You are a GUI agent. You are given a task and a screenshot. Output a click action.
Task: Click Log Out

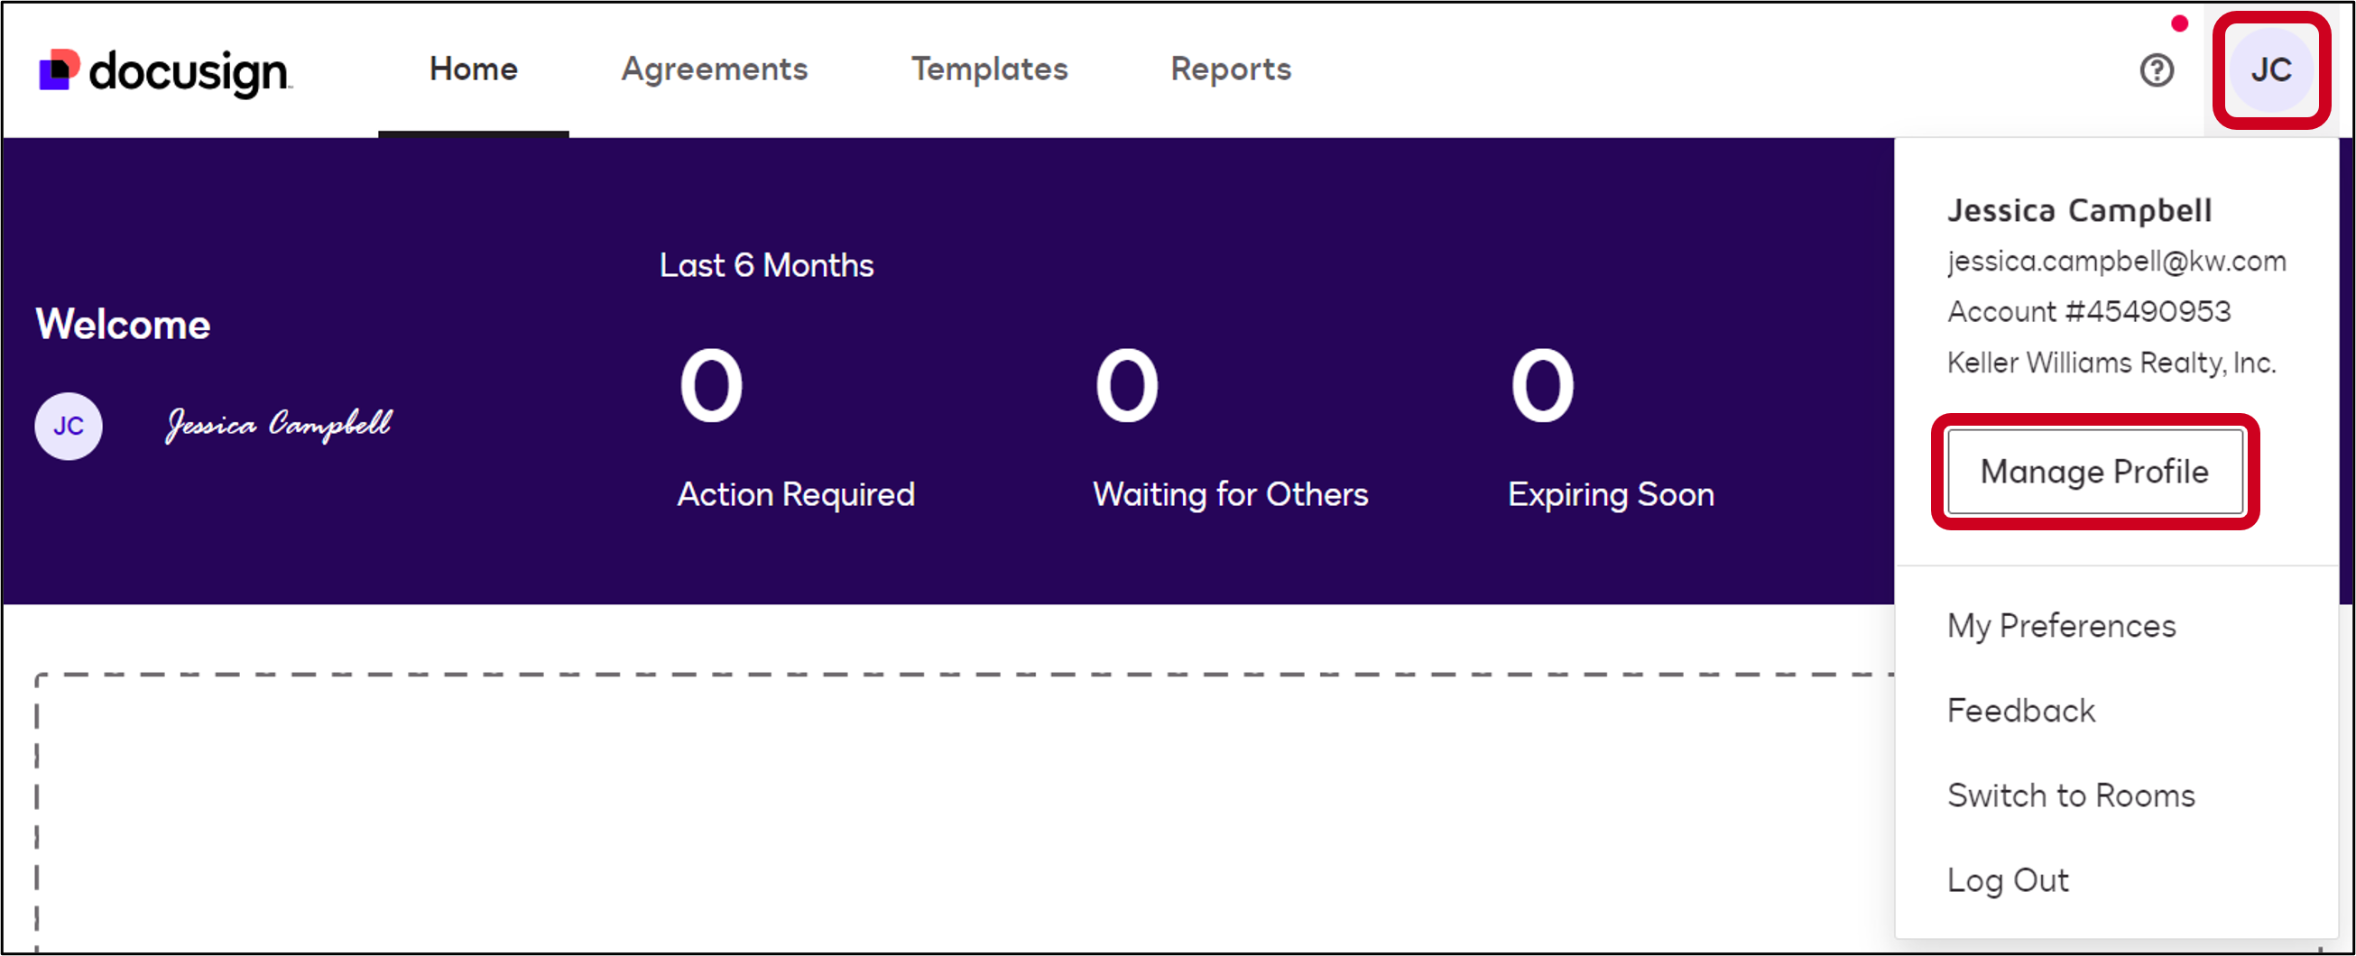pyautogui.click(x=2007, y=880)
